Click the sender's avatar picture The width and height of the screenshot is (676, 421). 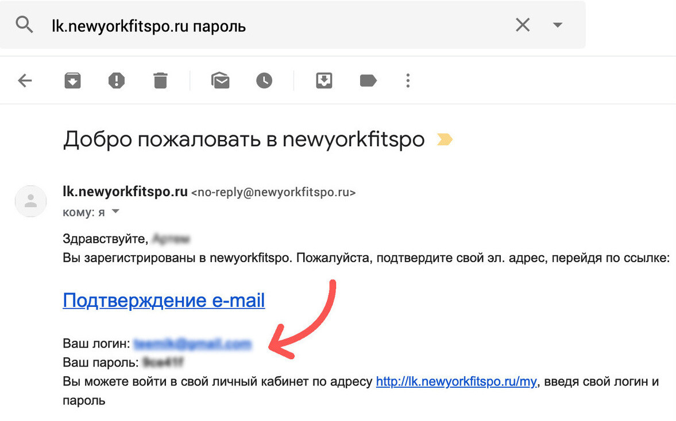coord(30,201)
